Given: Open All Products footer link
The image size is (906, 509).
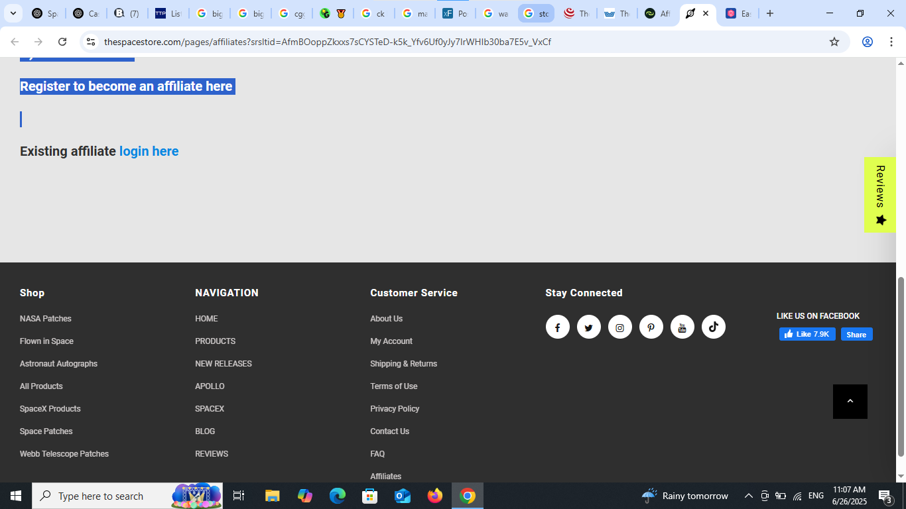Looking at the screenshot, I should 41,386.
